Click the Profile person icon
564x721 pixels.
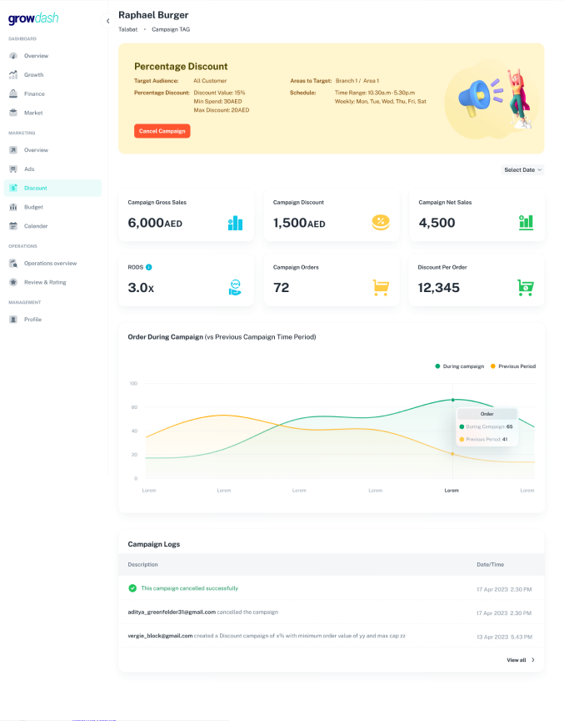[13, 319]
